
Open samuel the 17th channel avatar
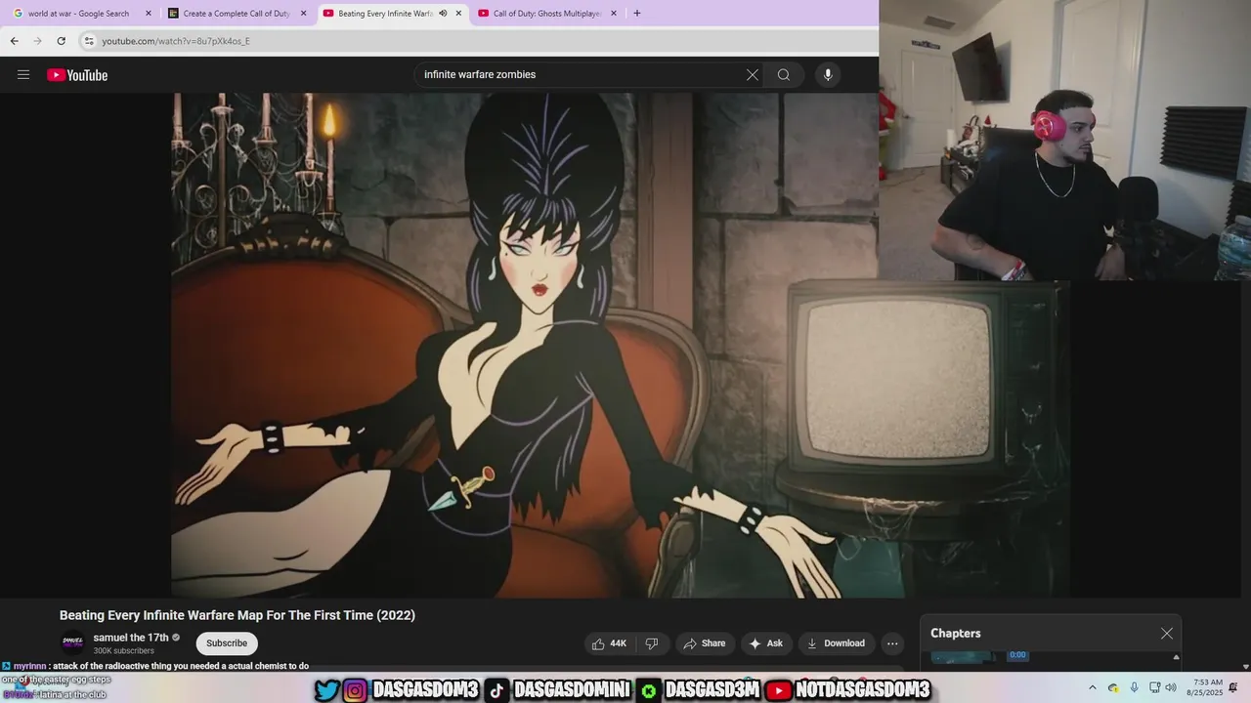(x=72, y=642)
